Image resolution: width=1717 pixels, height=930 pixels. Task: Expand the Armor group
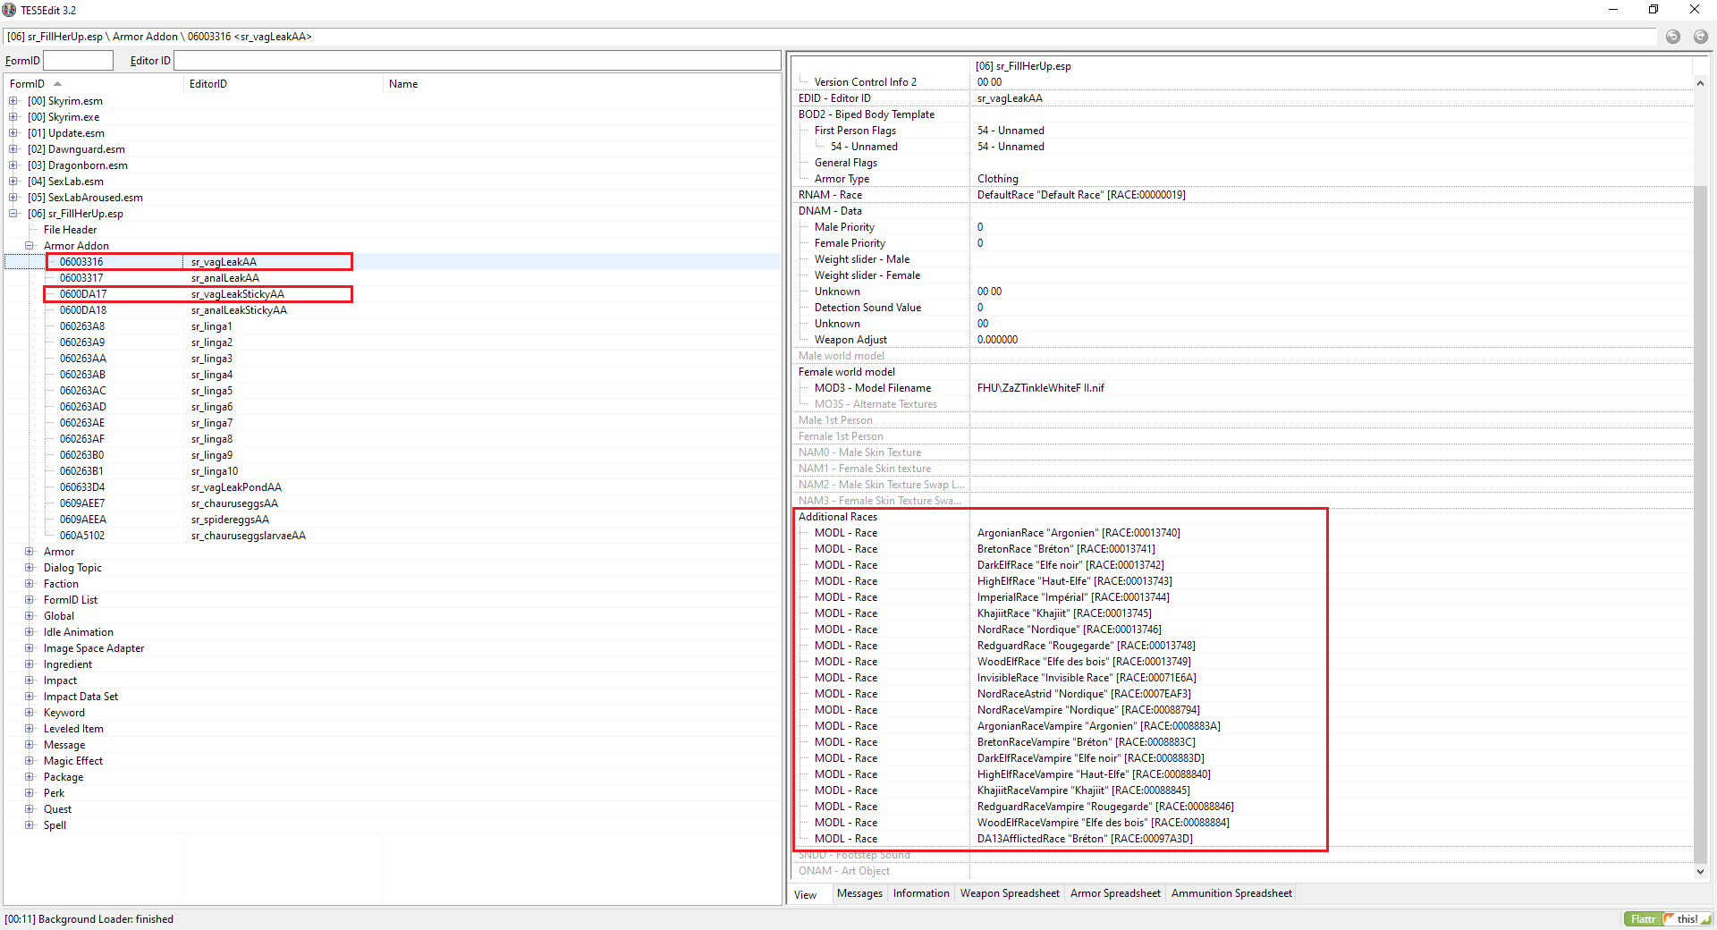tap(30, 552)
